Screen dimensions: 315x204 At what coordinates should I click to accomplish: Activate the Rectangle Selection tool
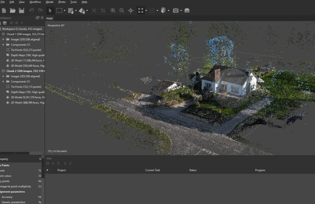(x=59, y=10)
